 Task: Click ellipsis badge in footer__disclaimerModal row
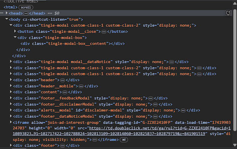coord(155,105)
